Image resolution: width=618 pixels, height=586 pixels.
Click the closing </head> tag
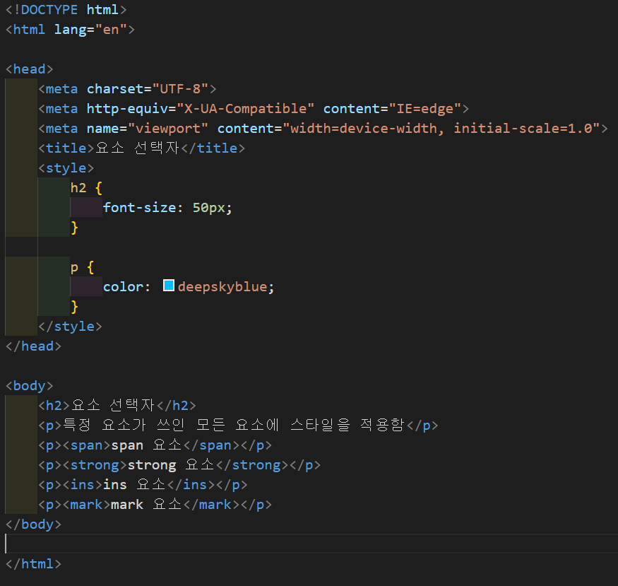[33, 346]
